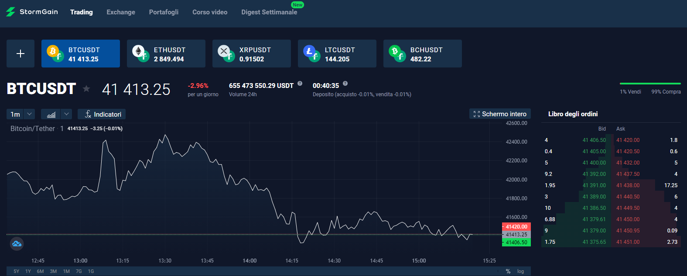687x276 pixels.
Task: Add a new instrument with plus button
Action: [21, 54]
